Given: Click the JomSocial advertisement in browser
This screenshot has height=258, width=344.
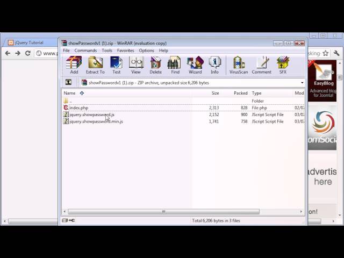Looking at the screenshot, I should [322, 128].
